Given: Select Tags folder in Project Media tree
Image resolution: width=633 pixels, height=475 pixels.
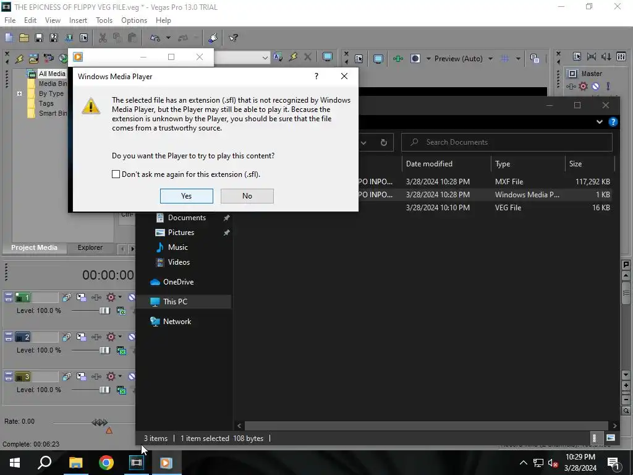Looking at the screenshot, I should (x=46, y=103).
